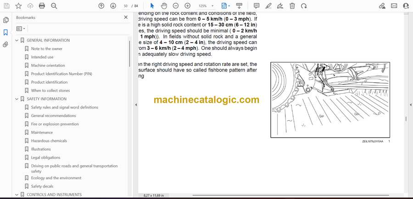Click the document horizontal scrollbar
The width and height of the screenshot is (413, 199).
pos(291,195)
